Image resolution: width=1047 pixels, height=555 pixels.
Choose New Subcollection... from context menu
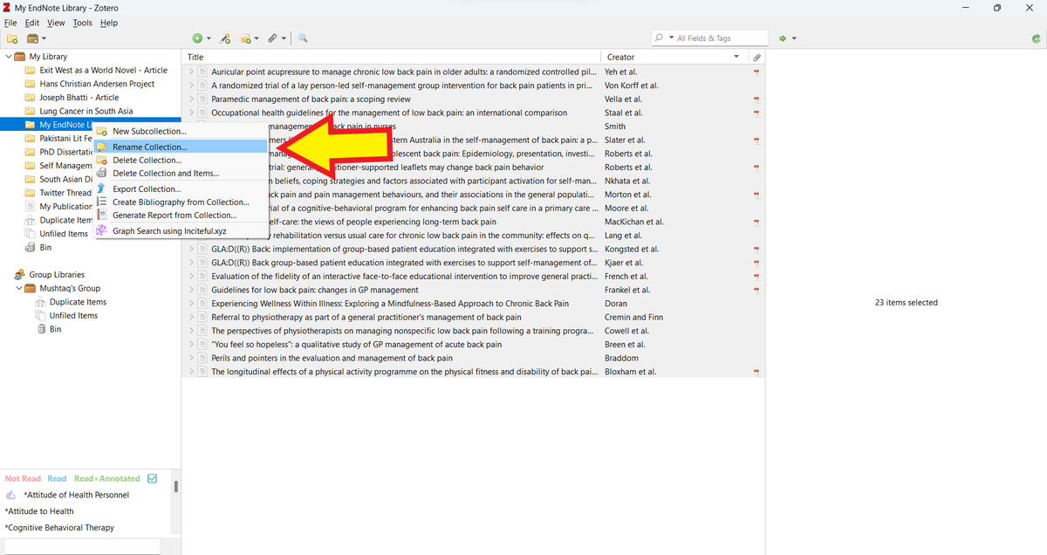click(181, 131)
